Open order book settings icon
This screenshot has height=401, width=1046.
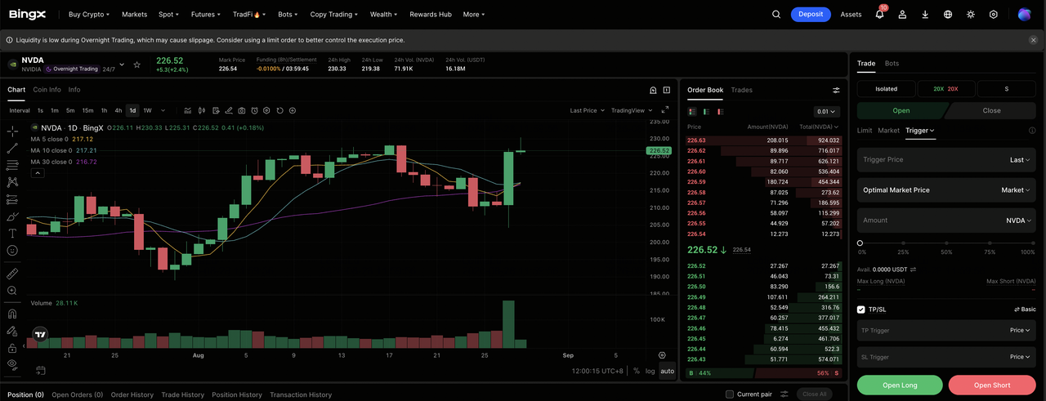pos(836,91)
